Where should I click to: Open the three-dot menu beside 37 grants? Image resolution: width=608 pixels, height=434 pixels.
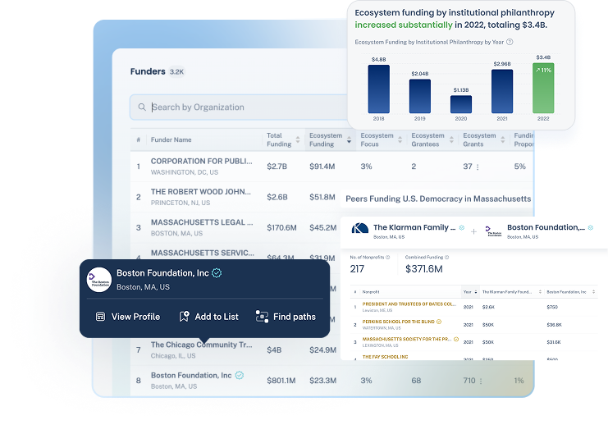[478, 167]
